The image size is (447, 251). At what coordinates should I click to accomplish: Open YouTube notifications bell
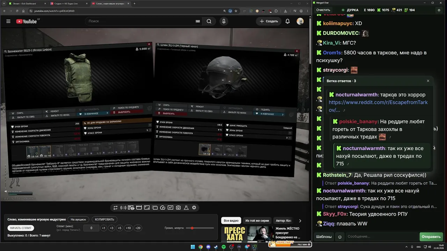point(288,21)
